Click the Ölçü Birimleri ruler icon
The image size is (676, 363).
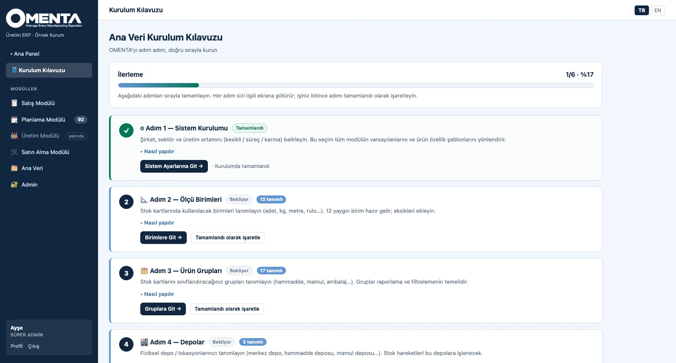[144, 199]
